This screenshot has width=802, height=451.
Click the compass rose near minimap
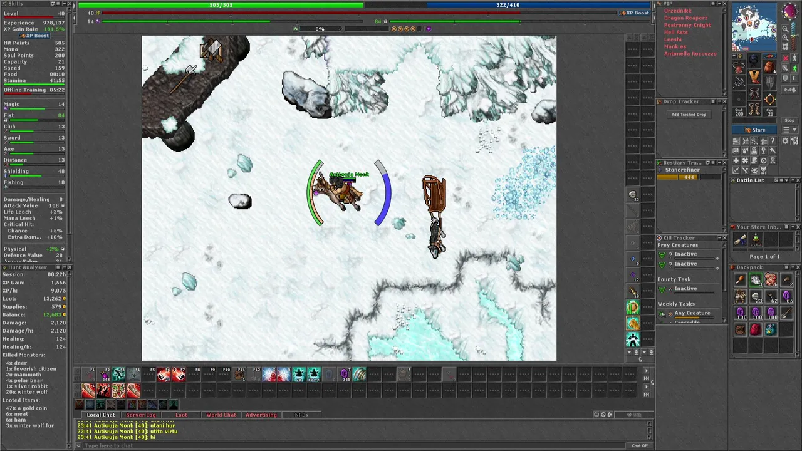point(790,11)
